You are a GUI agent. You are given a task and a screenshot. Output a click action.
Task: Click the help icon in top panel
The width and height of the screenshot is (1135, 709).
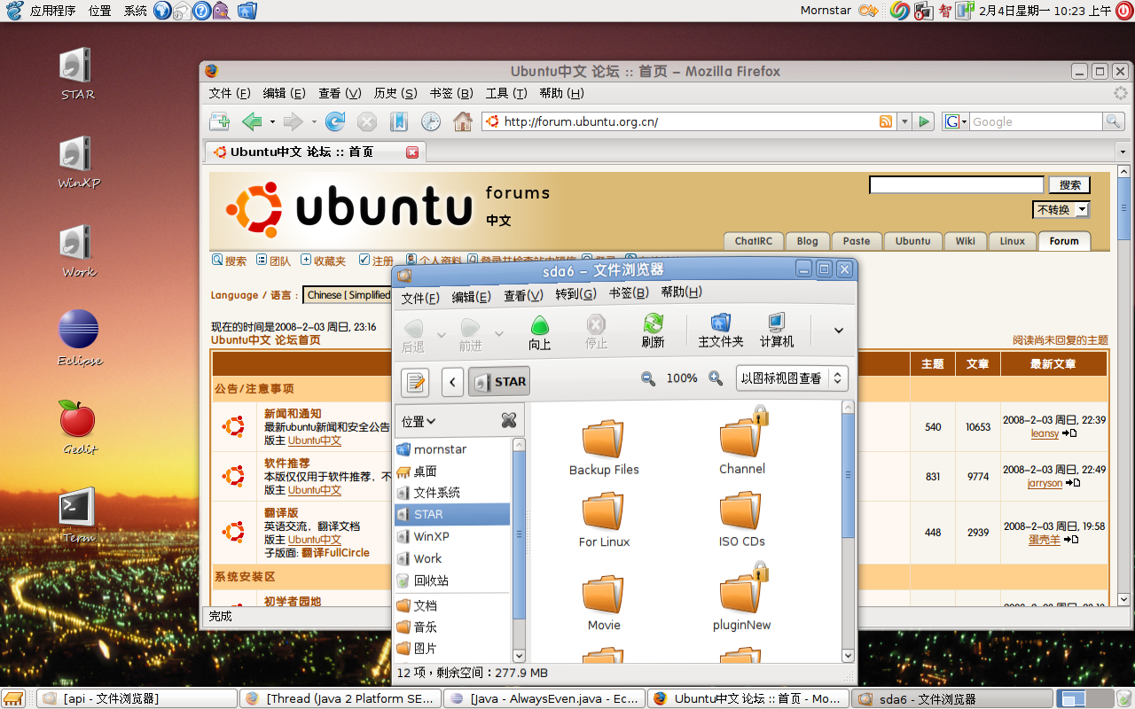click(x=201, y=11)
